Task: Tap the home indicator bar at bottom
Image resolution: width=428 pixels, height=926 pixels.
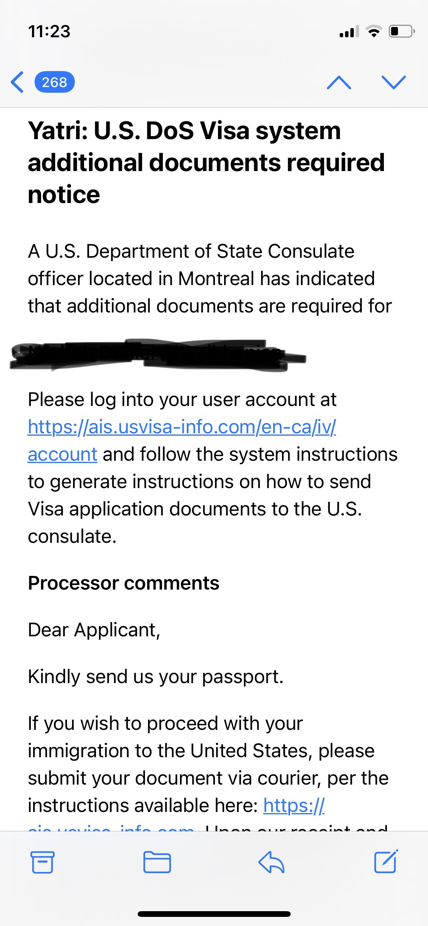Action: pyautogui.click(x=214, y=914)
